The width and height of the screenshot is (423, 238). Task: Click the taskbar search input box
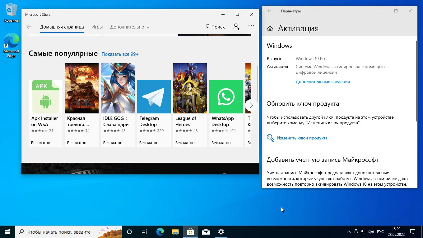(x=59, y=232)
